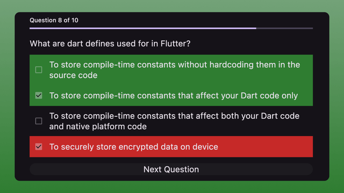The height and width of the screenshot is (193, 344).
Task: Click the 'Question 8 of 10' label
Action: [54, 20]
